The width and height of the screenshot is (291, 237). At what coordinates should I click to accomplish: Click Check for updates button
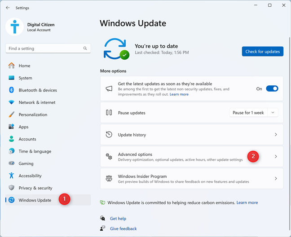(x=263, y=51)
